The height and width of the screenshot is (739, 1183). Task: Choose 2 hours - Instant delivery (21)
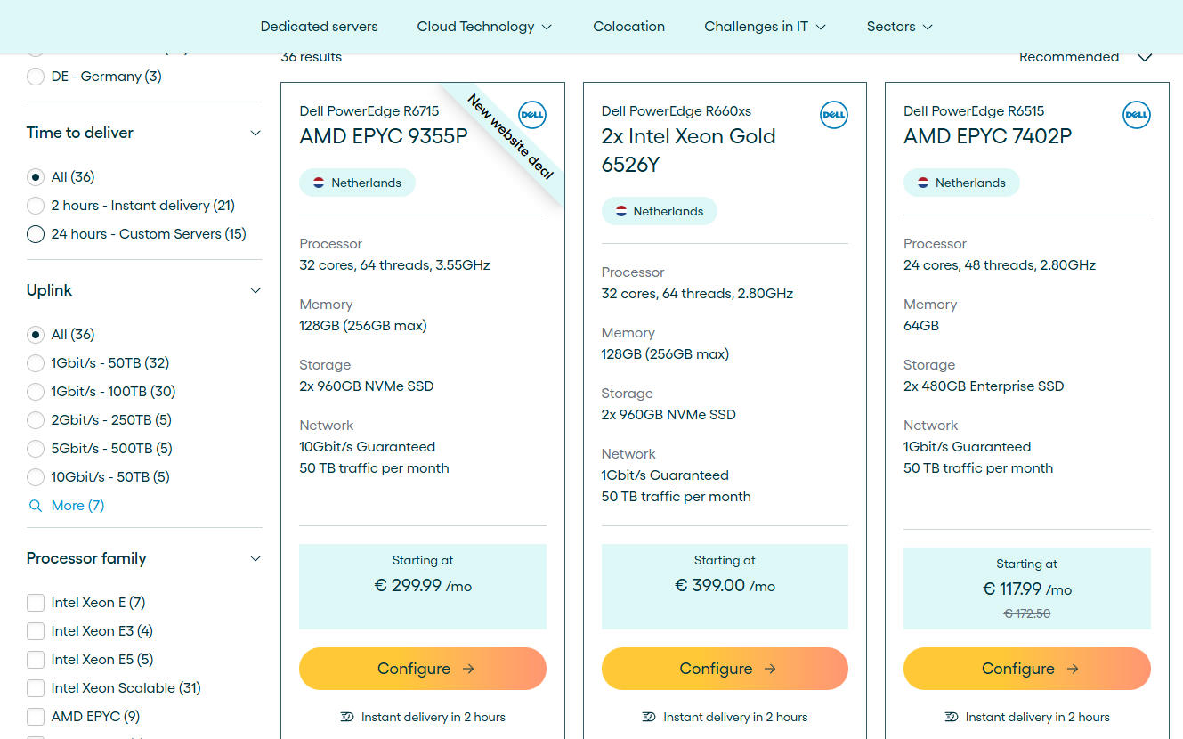(x=36, y=206)
